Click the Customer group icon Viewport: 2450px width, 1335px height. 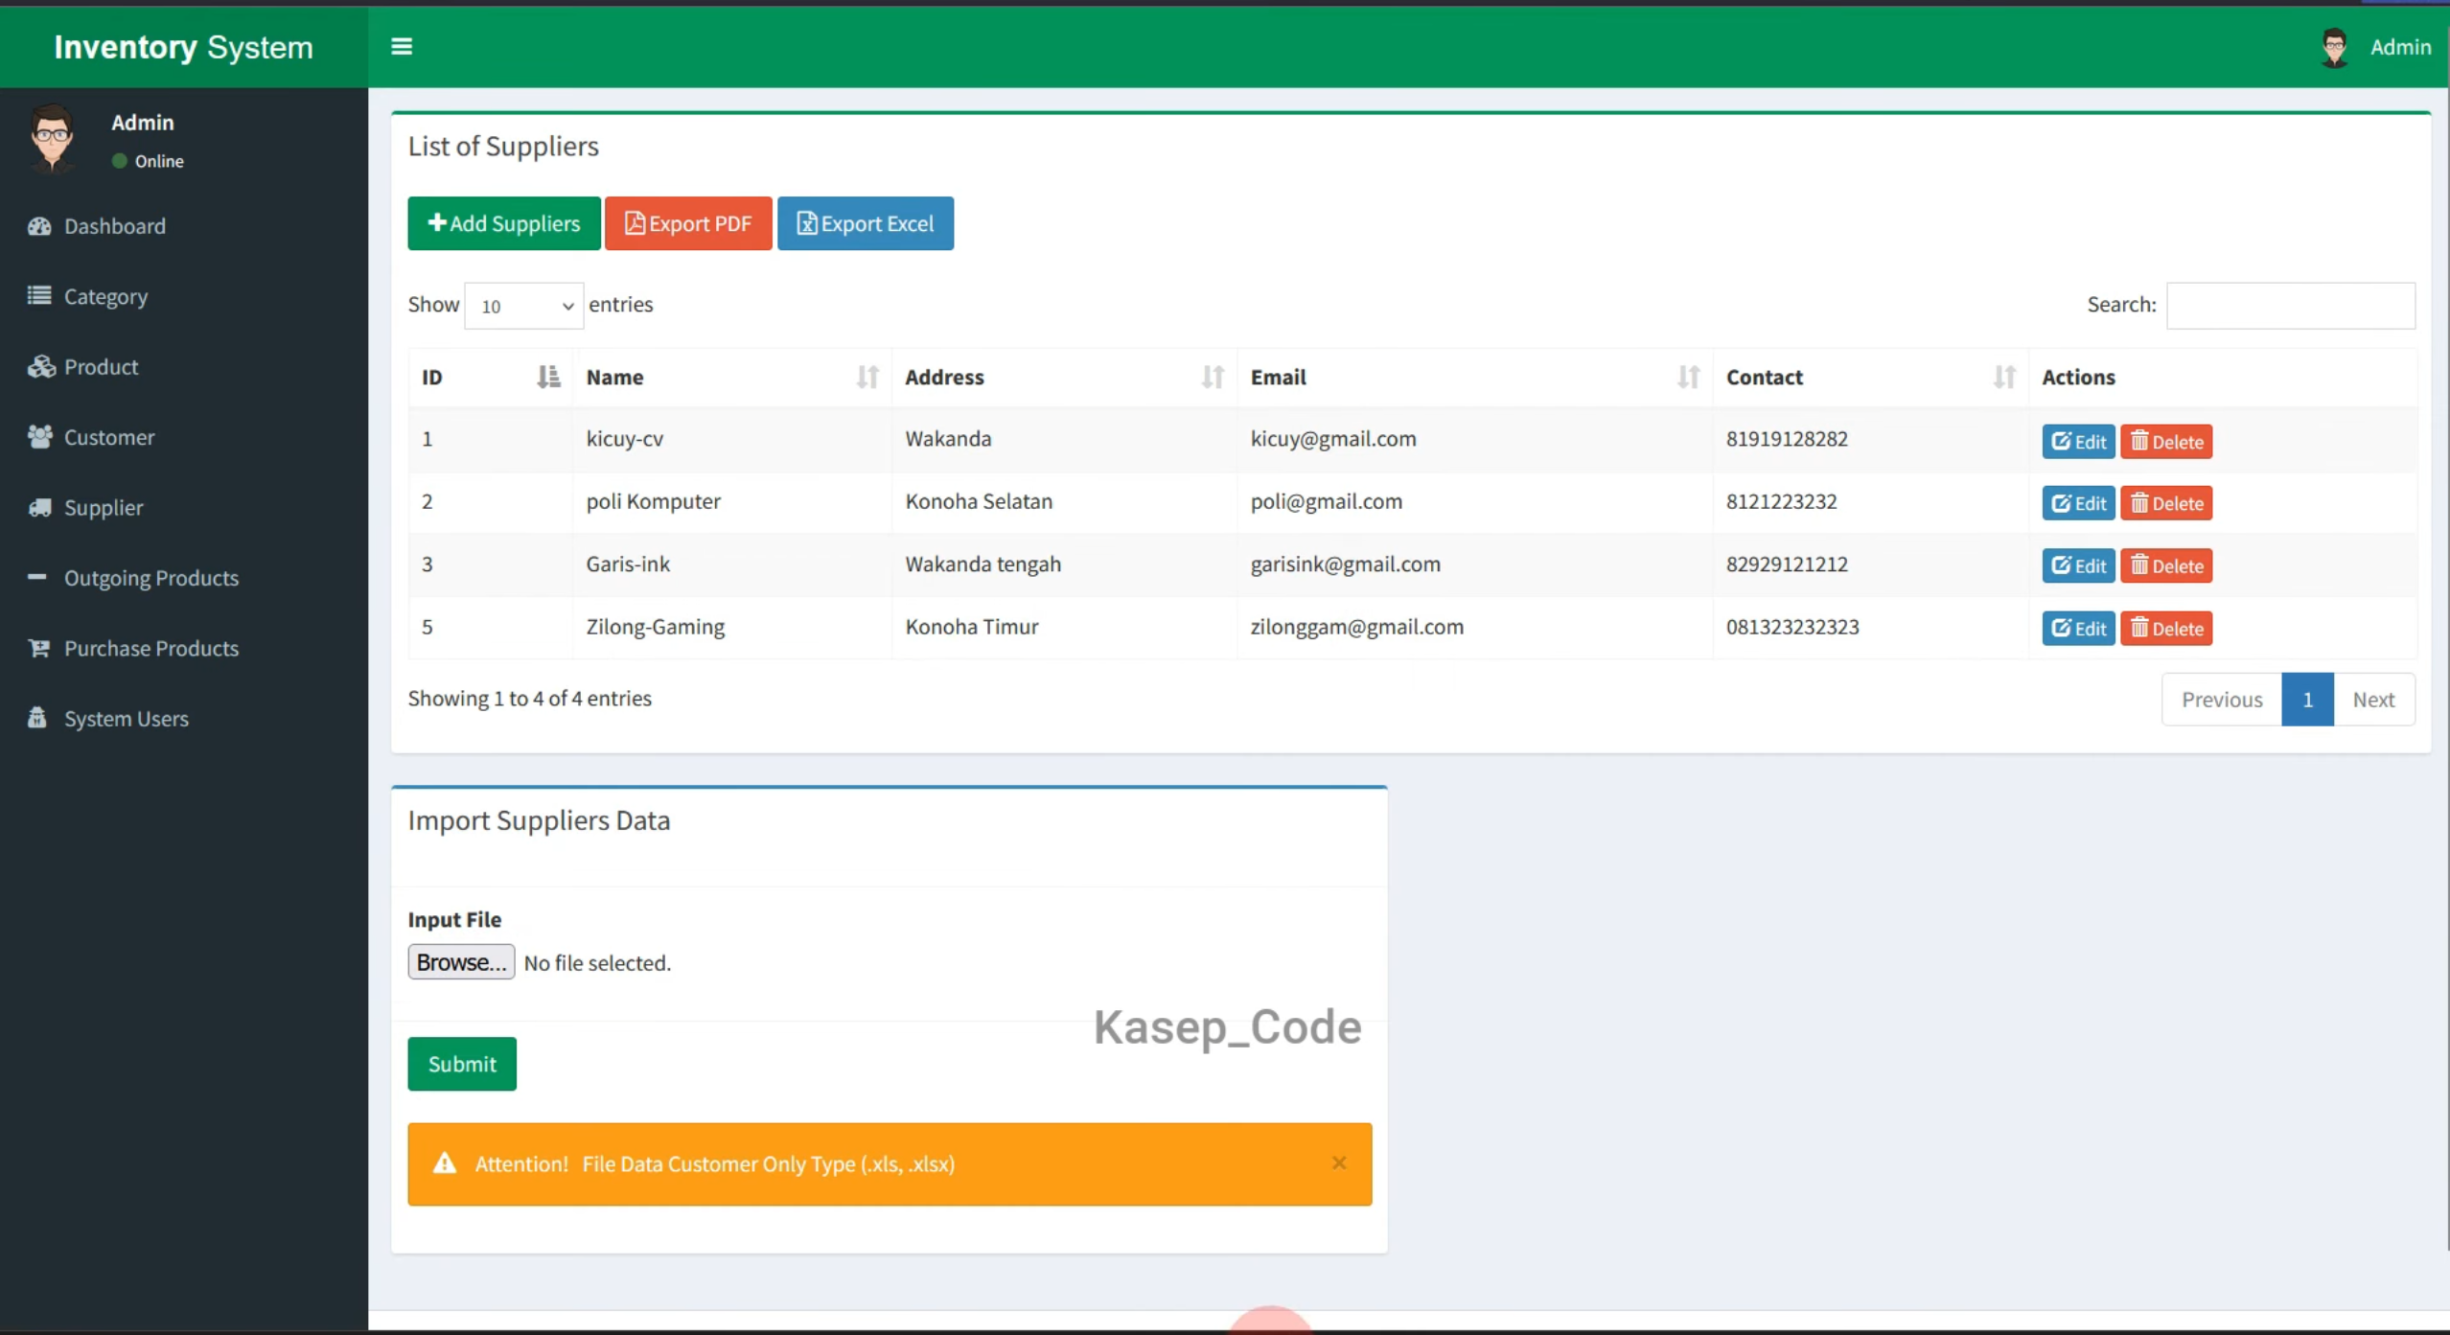[40, 437]
